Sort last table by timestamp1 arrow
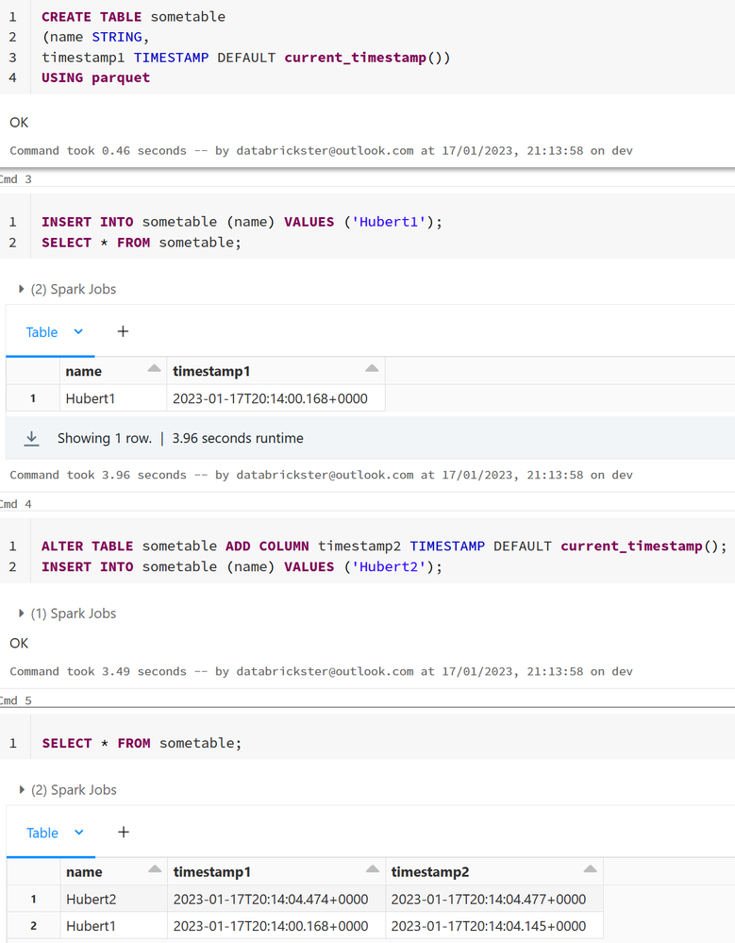 (373, 868)
